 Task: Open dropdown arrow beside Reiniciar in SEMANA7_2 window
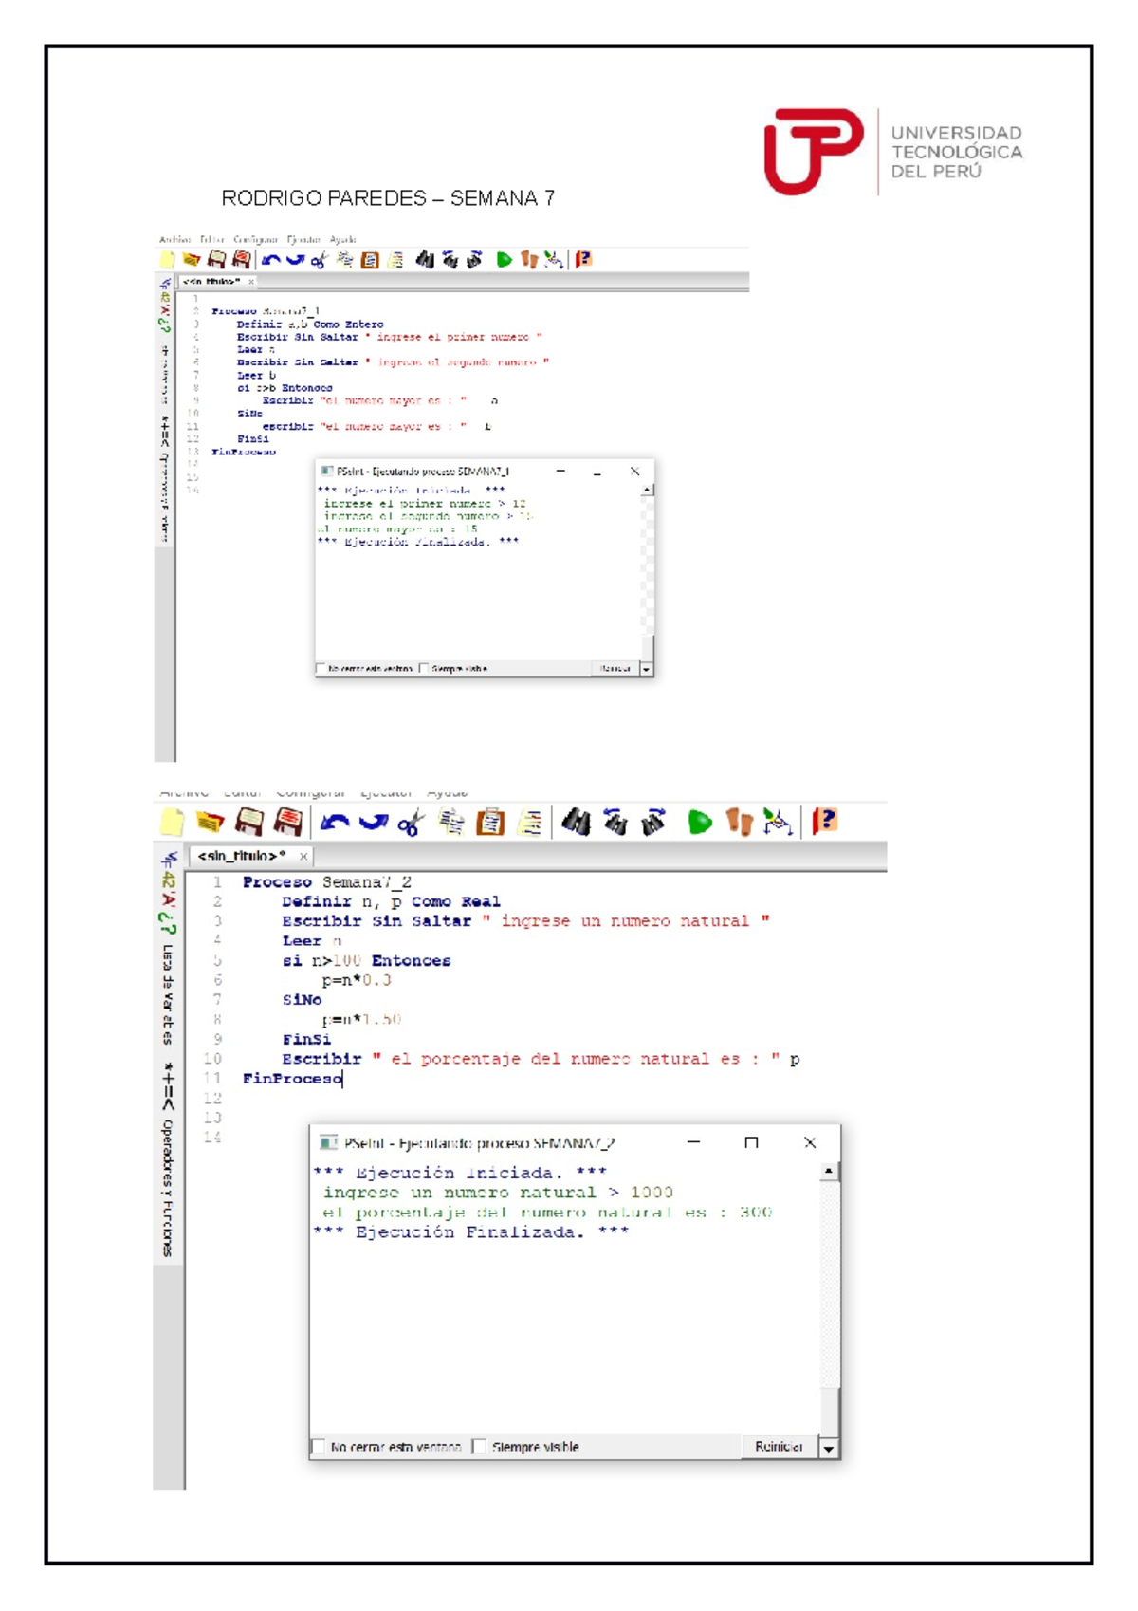pos(829,1448)
